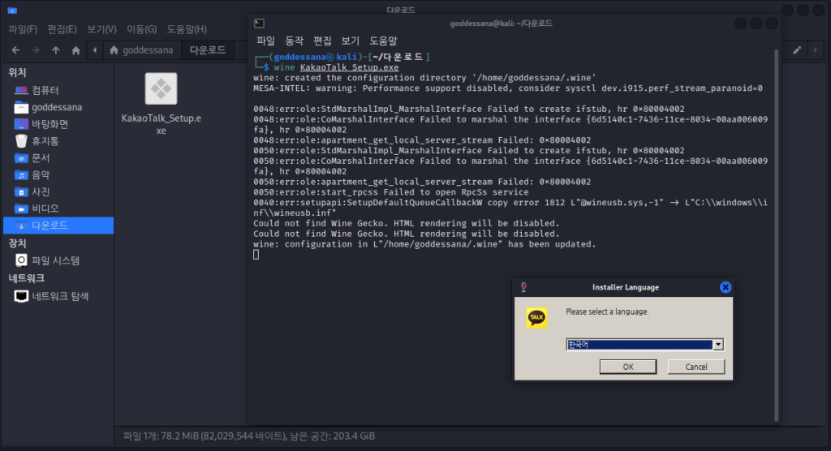Click the path bar left scroll arrow
The width and height of the screenshot is (831, 451).
click(95, 50)
